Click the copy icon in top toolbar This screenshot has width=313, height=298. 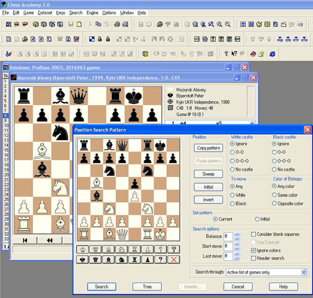(98, 24)
